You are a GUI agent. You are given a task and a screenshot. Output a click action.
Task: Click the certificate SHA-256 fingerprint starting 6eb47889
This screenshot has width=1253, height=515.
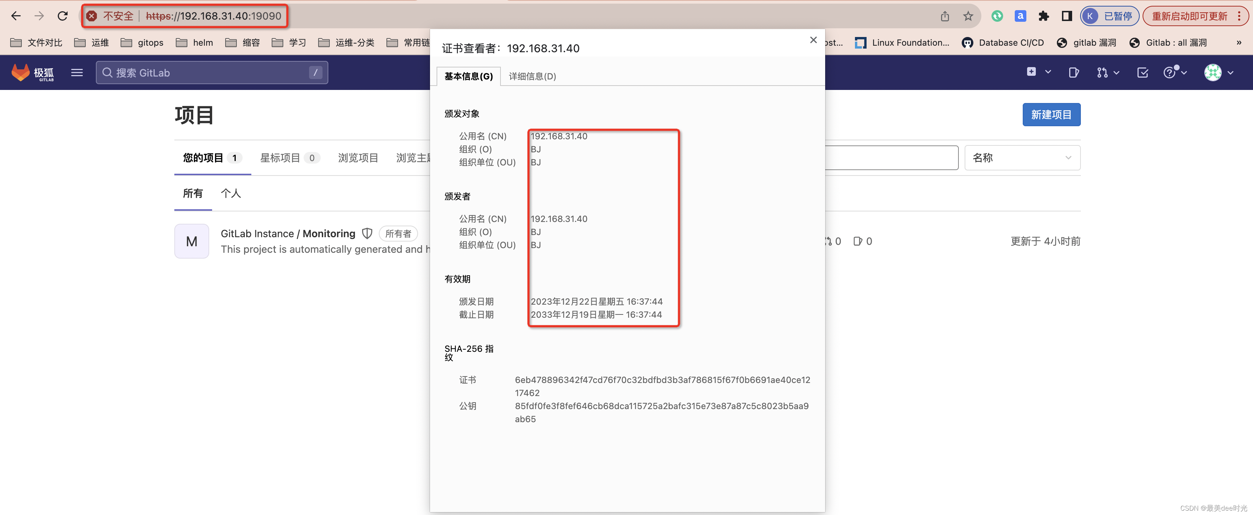click(x=662, y=386)
